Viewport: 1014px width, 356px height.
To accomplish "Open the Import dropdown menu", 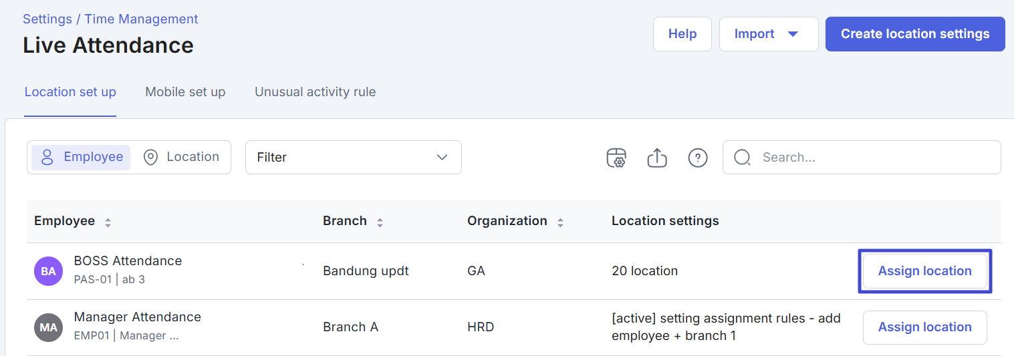I will 768,34.
